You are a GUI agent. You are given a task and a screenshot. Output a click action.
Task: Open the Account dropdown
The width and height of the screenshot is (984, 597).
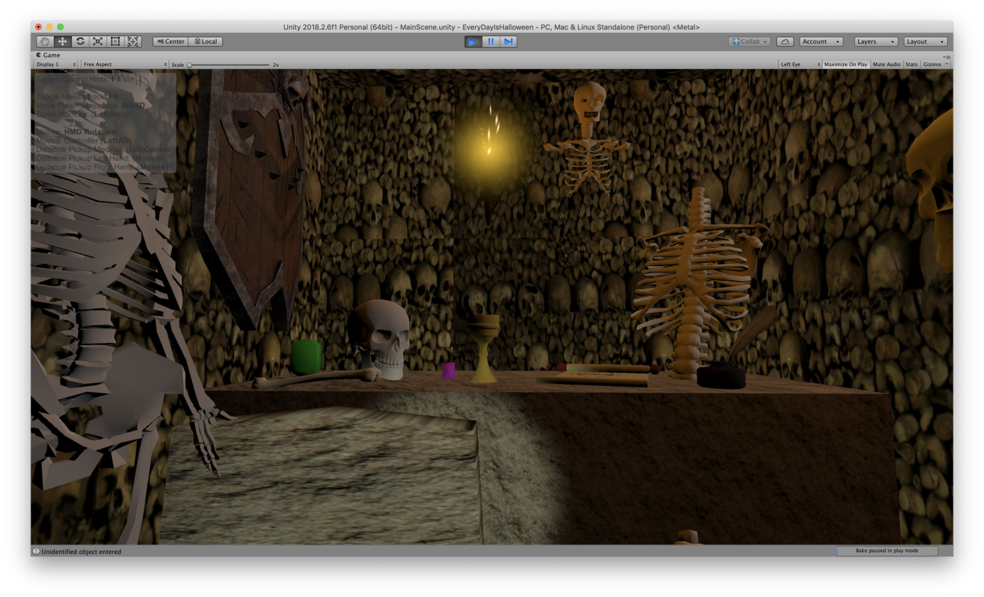[x=821, y=42]
